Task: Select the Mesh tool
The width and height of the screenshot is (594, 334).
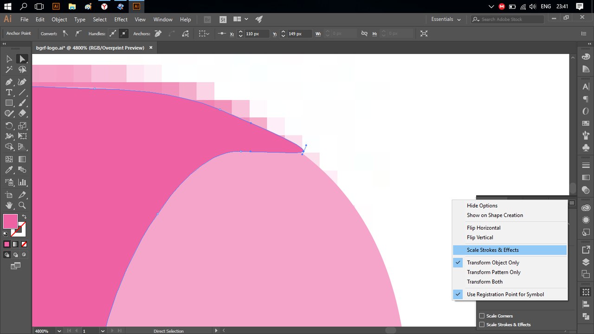Action: click(9, 159)
